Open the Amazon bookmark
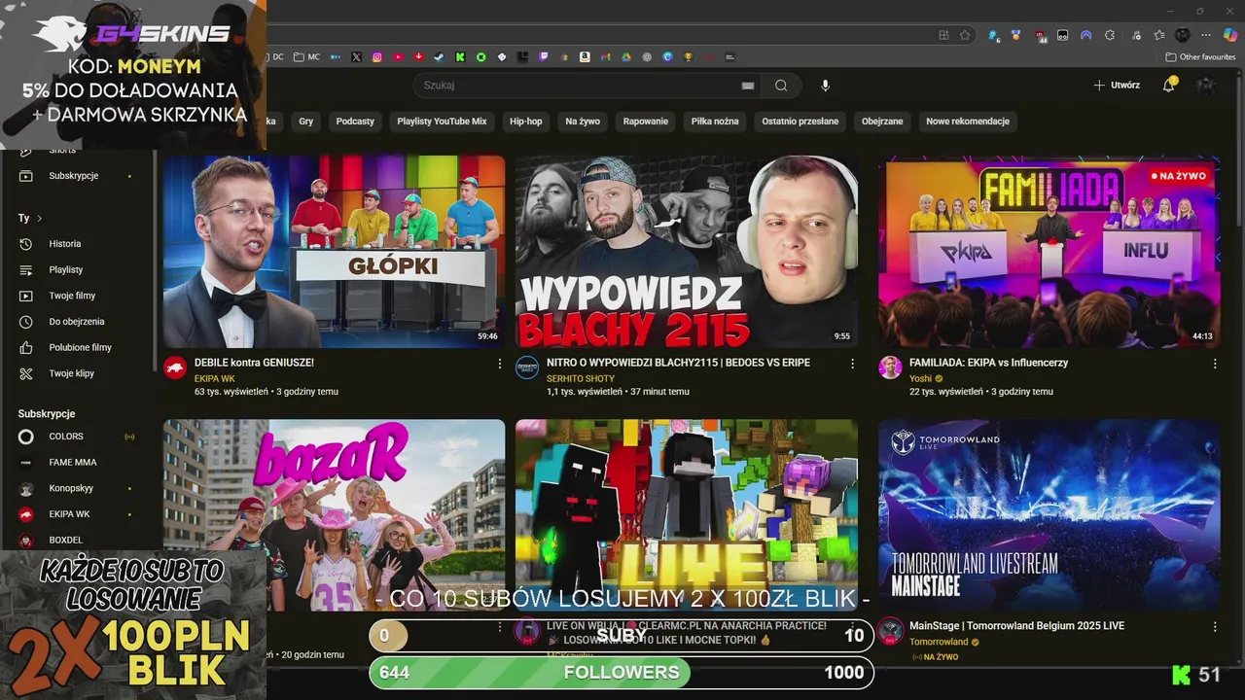 pyautogui.click(x=585, y=57)
